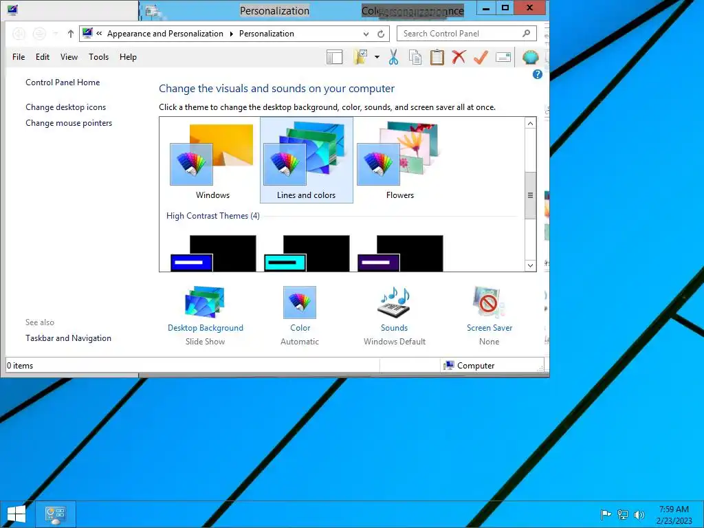Click the red X Delete toolbar icon
The width and height of the screenshot is (704, 528).
point(459,57)
